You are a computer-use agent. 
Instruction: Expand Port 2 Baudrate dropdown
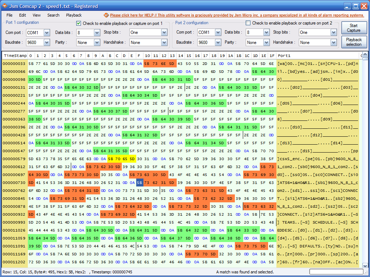(x=218, y=43)
